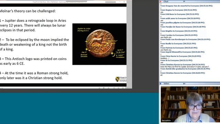The width and height of the screenshot is (220, 124).
Task: Click the camera icon in Video header
Action: pos(184,84)
